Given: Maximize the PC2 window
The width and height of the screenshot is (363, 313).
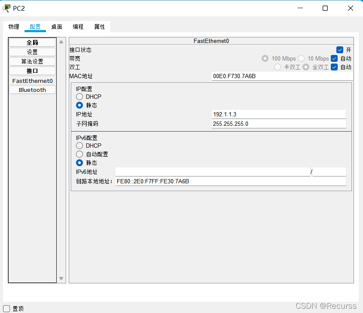Looking at the screenshot, I should coord(325,8).
